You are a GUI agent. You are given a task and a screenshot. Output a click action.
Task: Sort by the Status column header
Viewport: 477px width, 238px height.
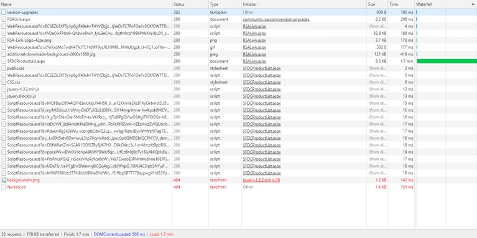click(190, 4)
